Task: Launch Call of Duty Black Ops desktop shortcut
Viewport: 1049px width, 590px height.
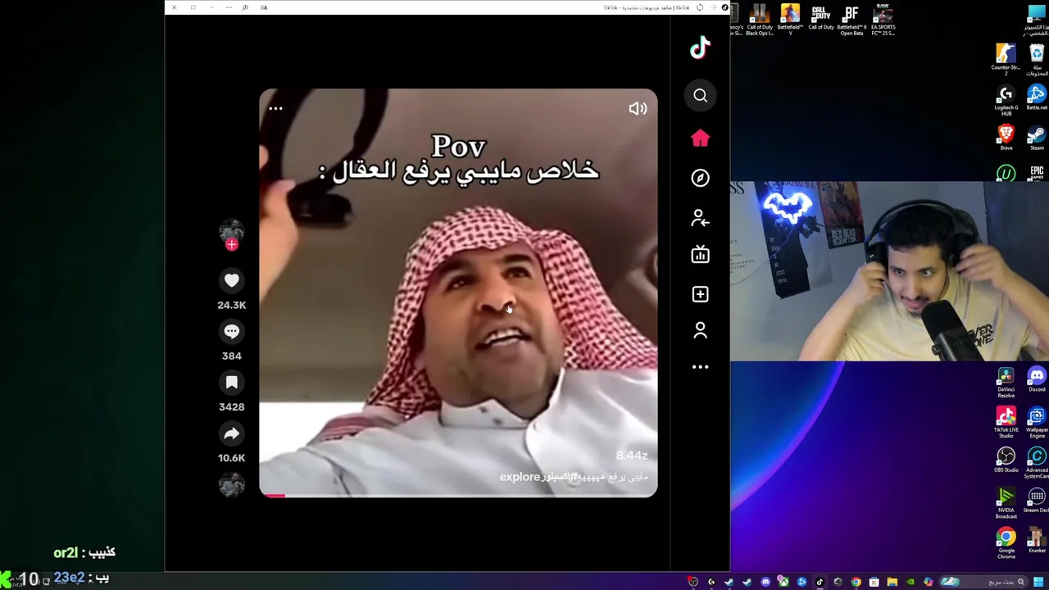Action: pos(760,20)
